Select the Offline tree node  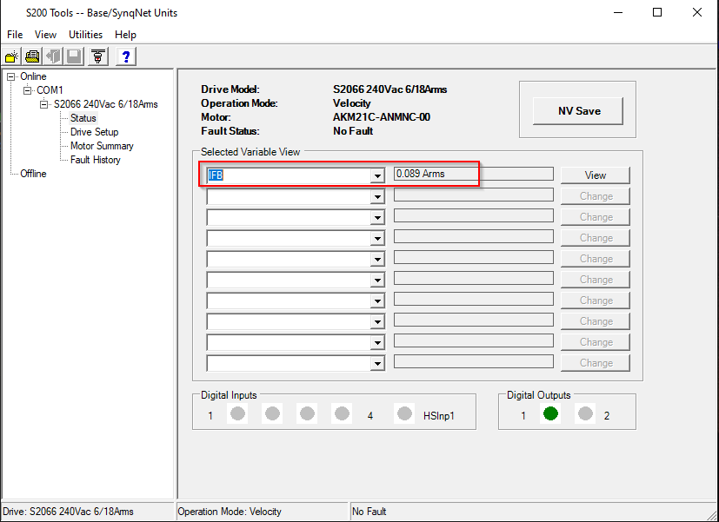[x=33, y=174]
